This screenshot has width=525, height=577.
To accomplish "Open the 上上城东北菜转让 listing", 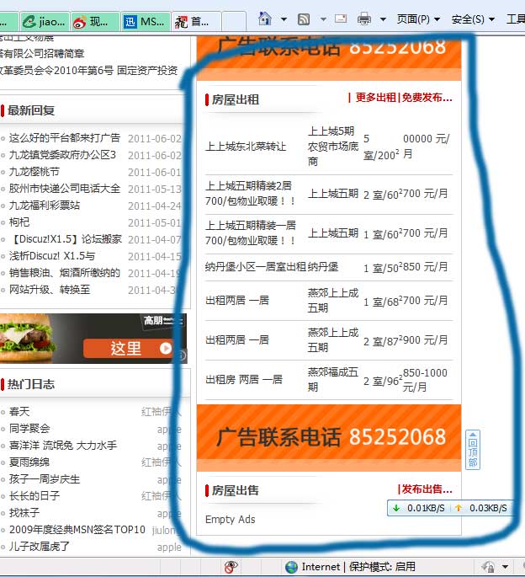I will click(x=246, y=147).
